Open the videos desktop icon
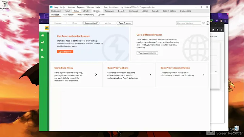 click(x=5, y=5)
